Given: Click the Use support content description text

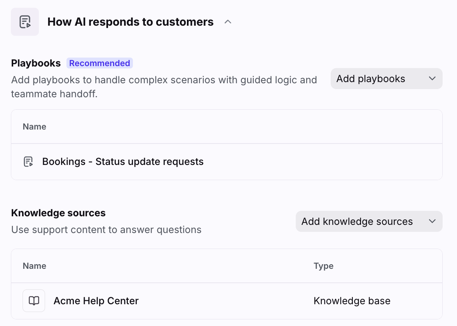Looking at the screenshot, I should (106, 230).
